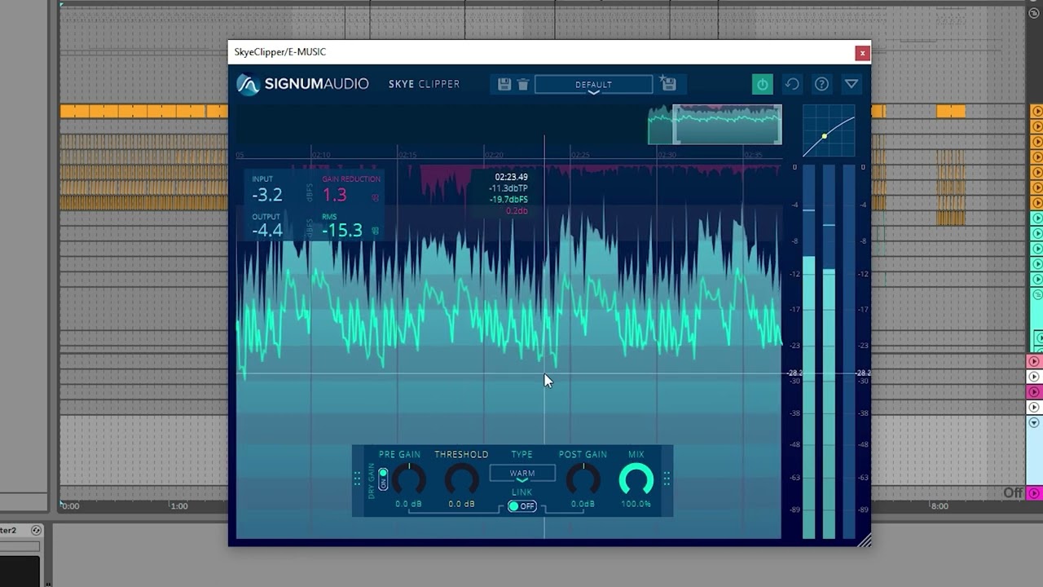Open help with the question mark icon
The image size is (1043, 587).
coord(821,84)
